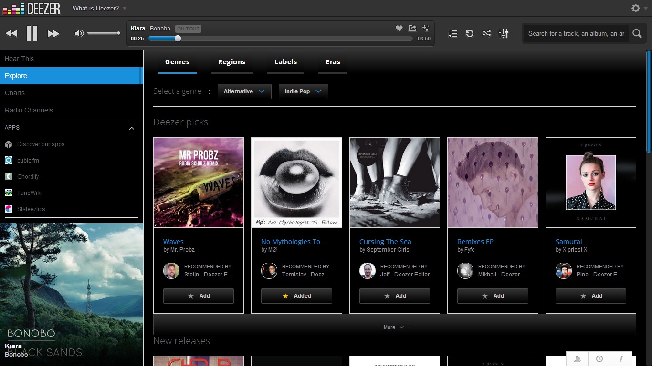Open the Mr Probz Waves cover thumbnail

click(199, 183)
